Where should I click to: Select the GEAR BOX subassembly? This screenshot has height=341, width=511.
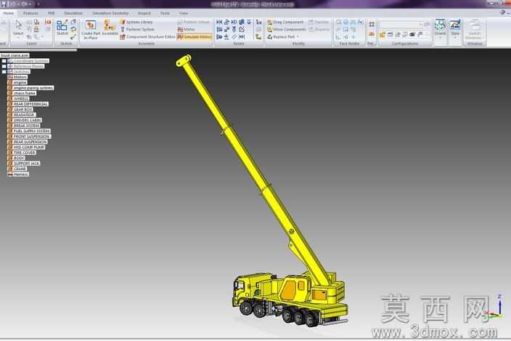(x=23, y=109)
